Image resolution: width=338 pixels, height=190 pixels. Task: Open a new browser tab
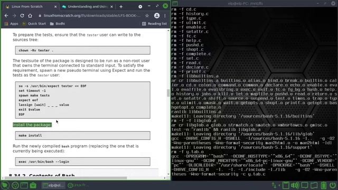121,7
